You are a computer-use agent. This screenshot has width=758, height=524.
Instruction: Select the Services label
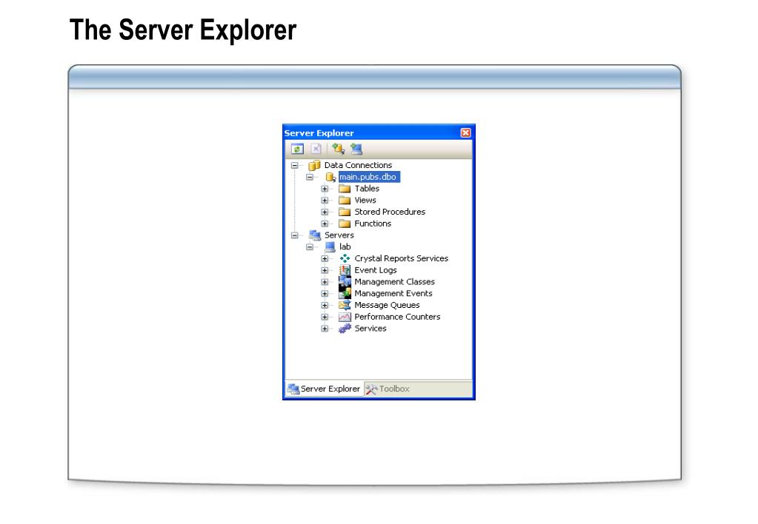tap(370, 329)
